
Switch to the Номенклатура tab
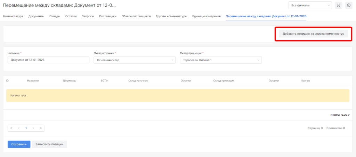13,16
